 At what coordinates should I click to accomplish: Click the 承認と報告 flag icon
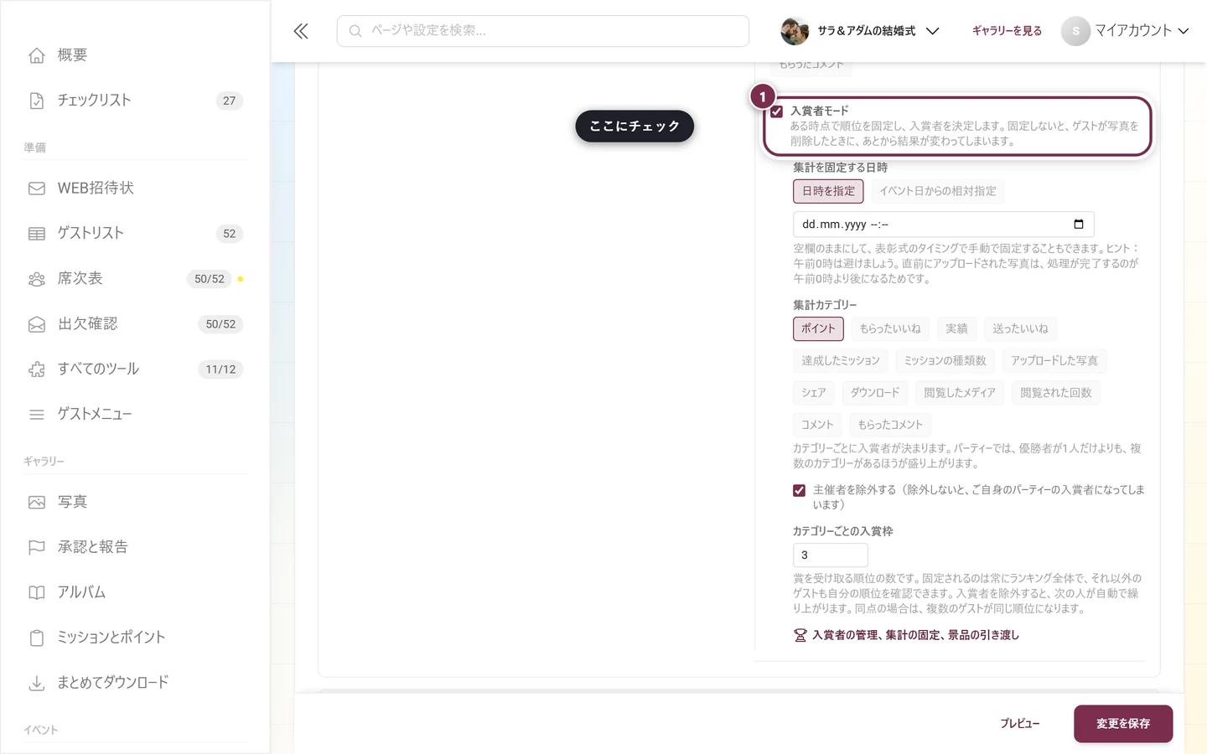[x=37, y=548]
